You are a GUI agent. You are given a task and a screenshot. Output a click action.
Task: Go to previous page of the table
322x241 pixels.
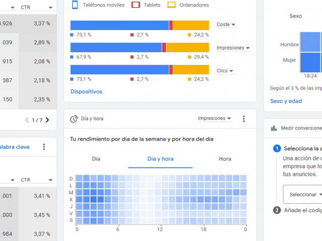click(27, 120)
